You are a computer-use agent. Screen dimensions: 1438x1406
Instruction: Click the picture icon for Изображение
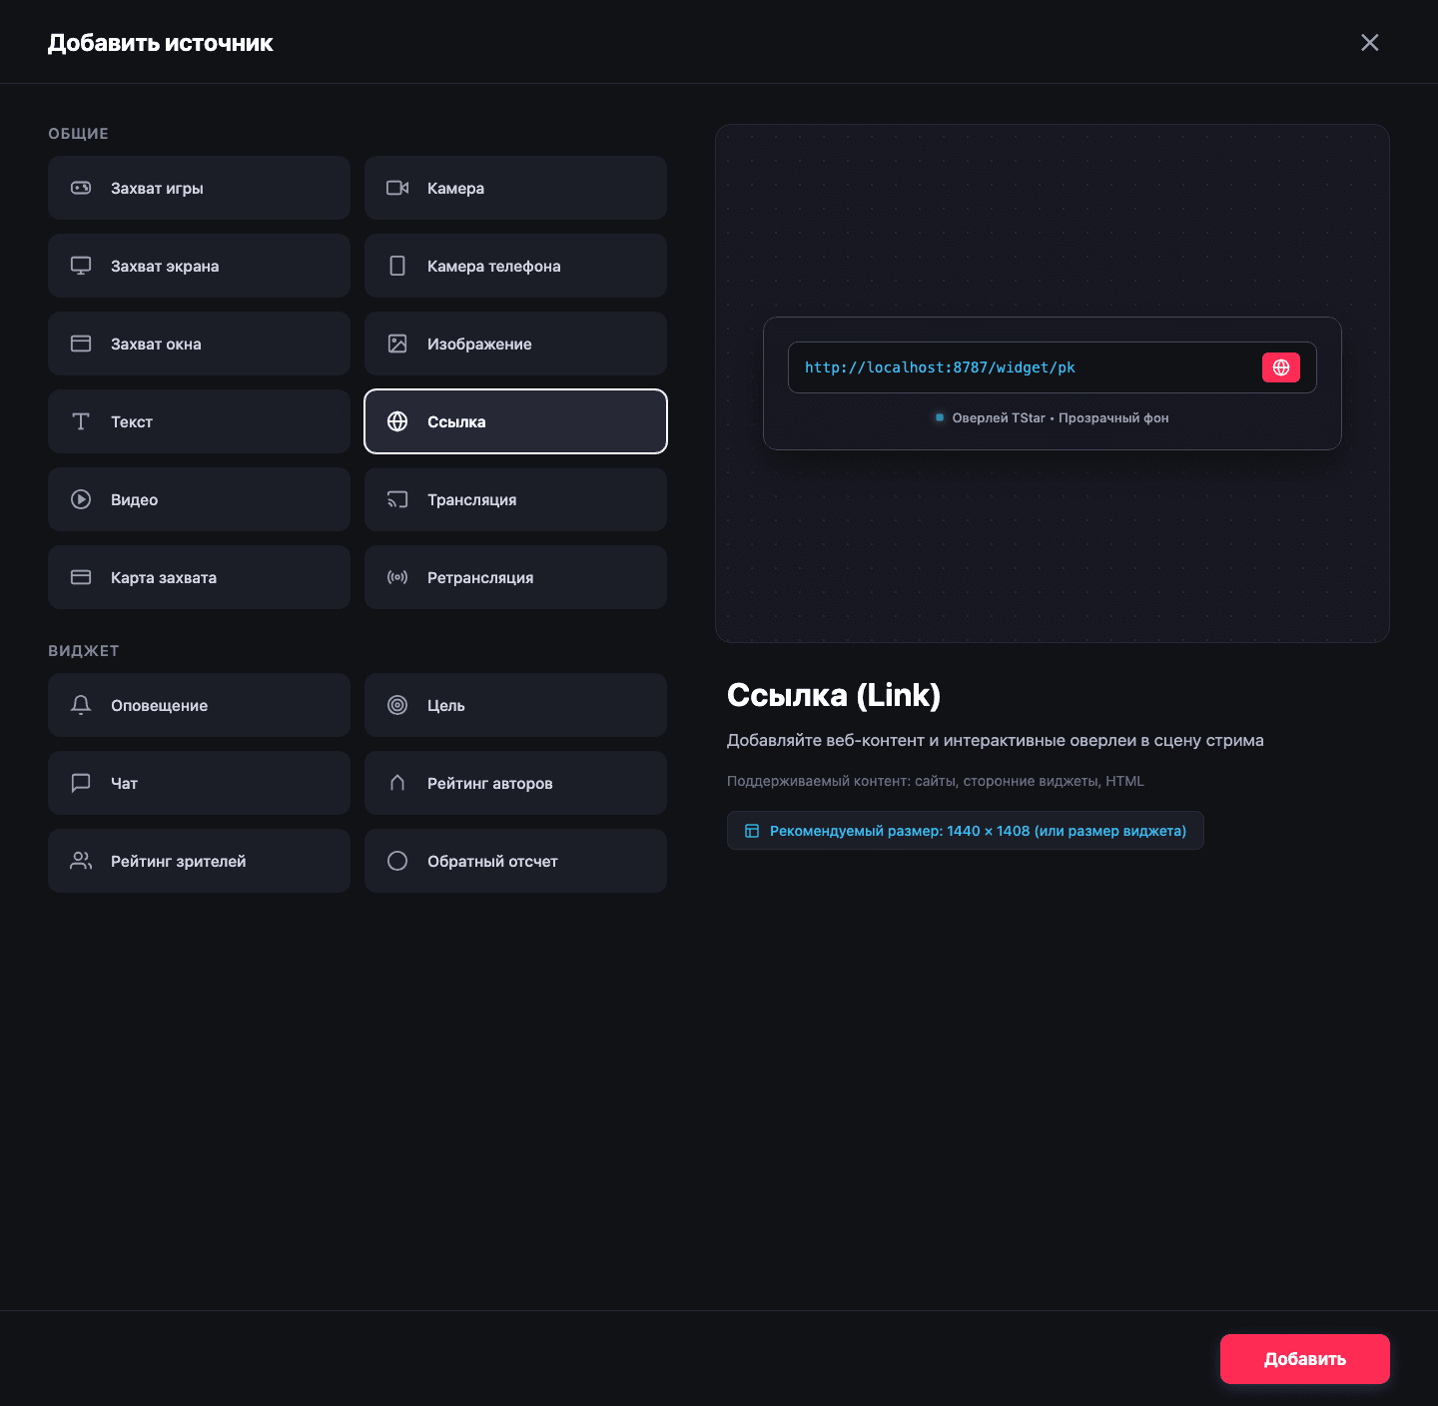tap(397, 344)
